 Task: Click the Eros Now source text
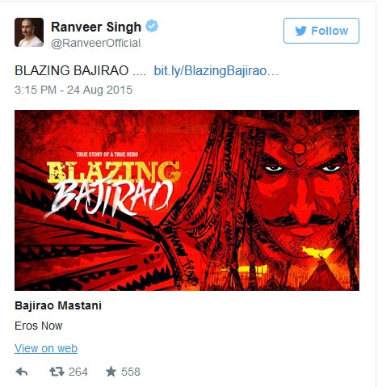[39, 326]
